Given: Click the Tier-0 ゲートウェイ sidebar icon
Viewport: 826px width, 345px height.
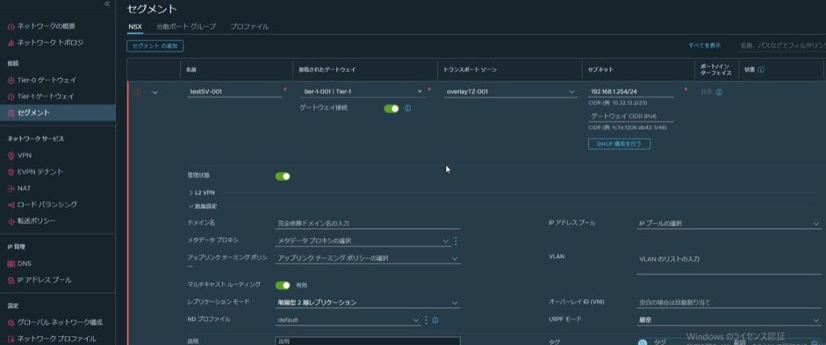Looking at the screenshot, I should point(11,81).
